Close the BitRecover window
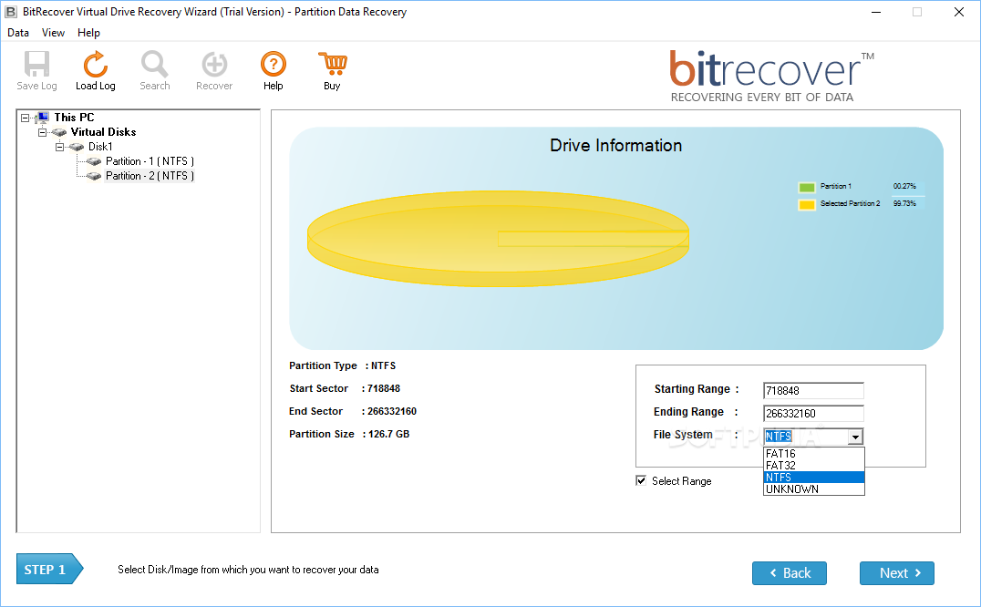This screenshot has height=607, width=981. 958,12
